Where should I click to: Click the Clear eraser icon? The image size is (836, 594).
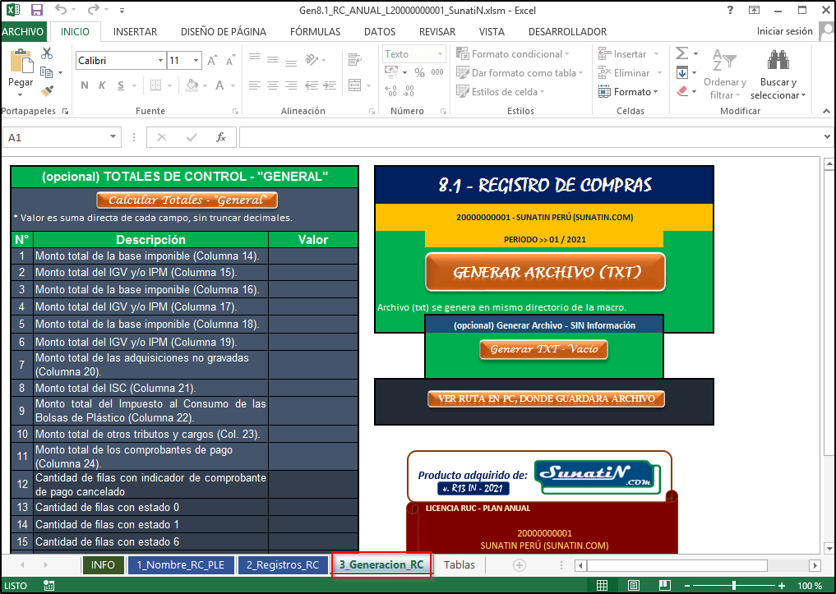[681, 91]
